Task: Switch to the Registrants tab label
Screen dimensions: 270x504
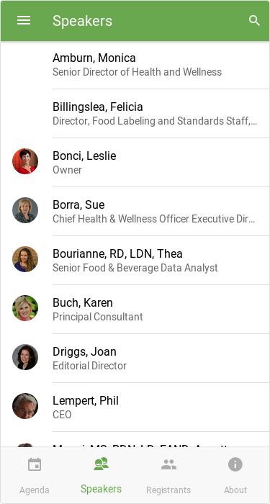Action: [x=168, y=490]
